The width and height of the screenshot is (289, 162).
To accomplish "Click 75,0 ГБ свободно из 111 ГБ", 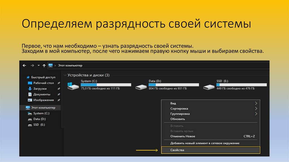I will pos(100,88).
